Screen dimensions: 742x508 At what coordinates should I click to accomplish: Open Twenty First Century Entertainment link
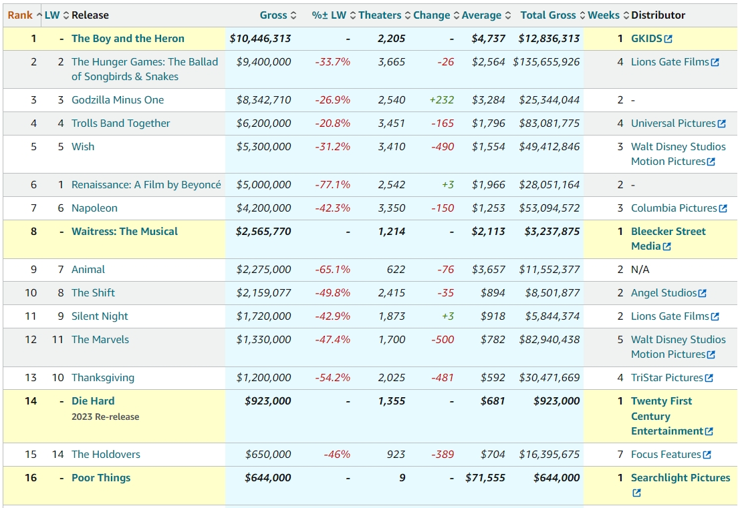[x=667, y=417]
